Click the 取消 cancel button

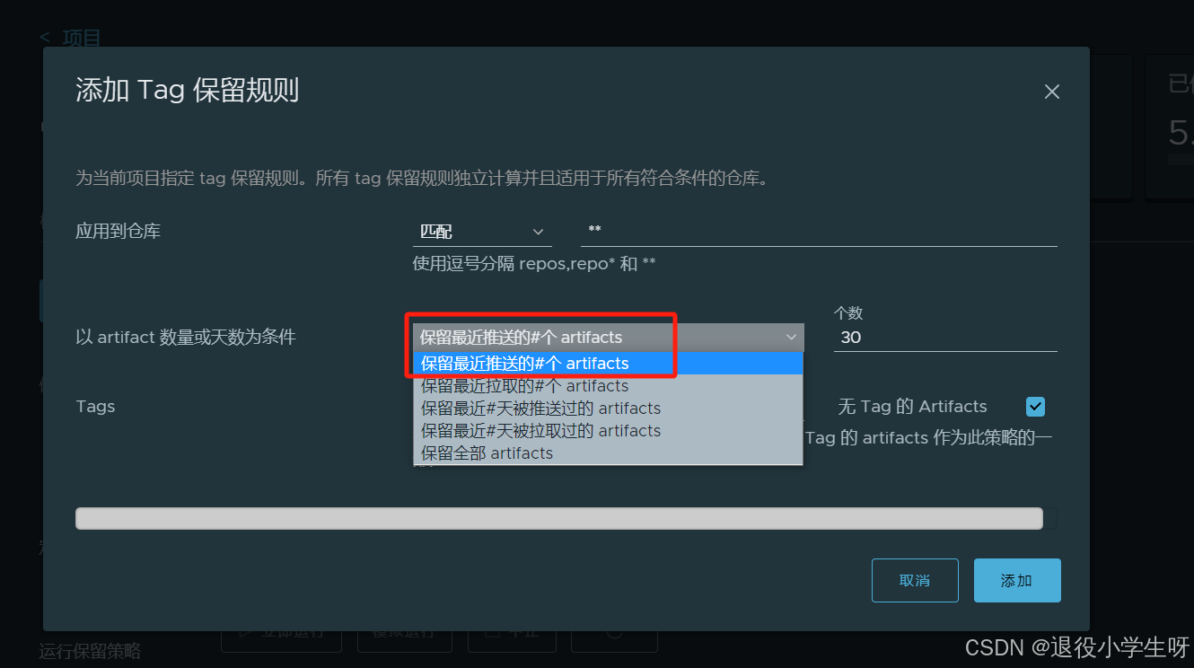(915, 580)
